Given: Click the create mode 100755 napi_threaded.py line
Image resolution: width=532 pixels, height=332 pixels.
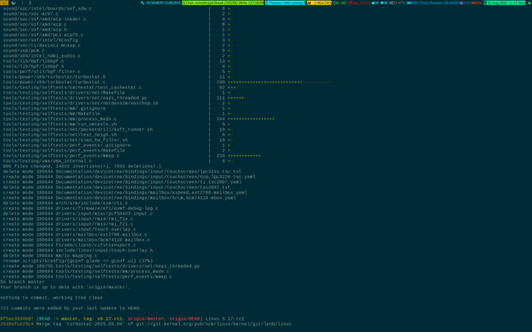Looking at the screenshot, I should [102, 266].
